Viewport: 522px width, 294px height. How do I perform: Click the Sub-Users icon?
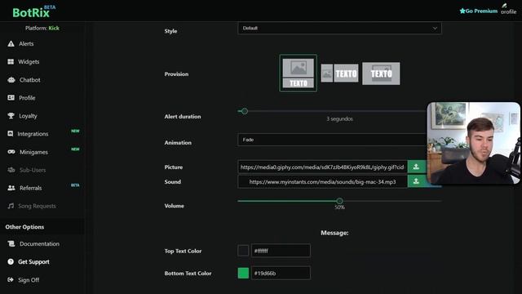click(x=11, y=170)
